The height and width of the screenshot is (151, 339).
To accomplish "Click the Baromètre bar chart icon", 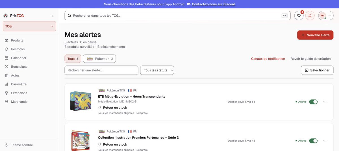I will (6, 84).
